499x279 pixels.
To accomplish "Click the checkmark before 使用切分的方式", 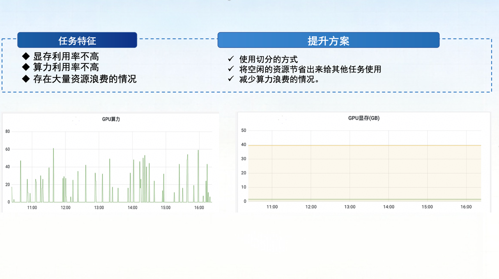I will pos(230,59).
